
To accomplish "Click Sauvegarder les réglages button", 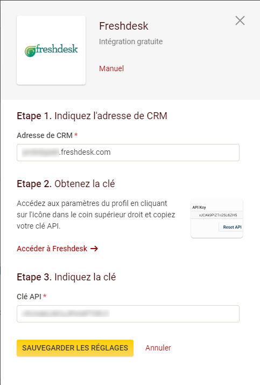I will (x=75, y=348).
